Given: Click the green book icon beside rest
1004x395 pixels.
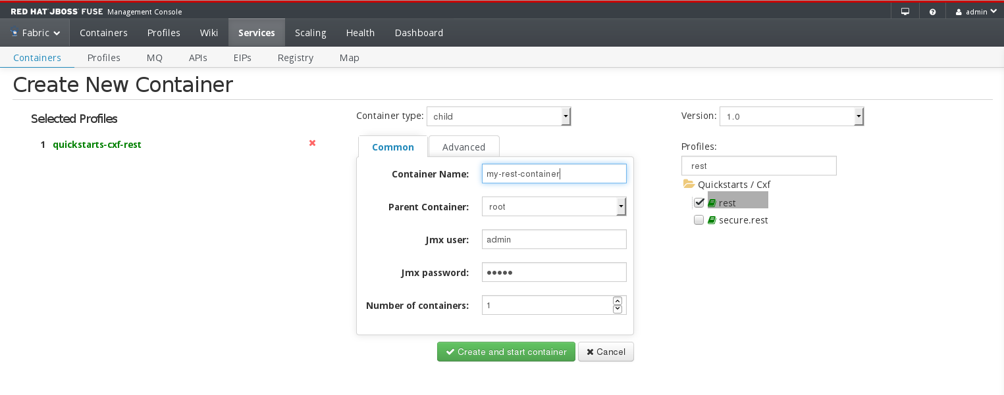Looking at the screenshot, I should 712,203.
